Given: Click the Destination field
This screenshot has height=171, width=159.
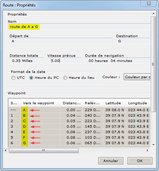Looking at the screenshot, I should click(133, 41).
